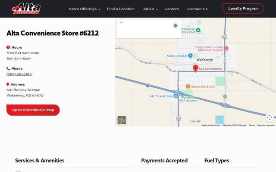Image resolution: width=276 pixels, height=172 pixels.
Task: Click the '501 Barclay Avenue' address text
Action: click(x=23, y=90)
